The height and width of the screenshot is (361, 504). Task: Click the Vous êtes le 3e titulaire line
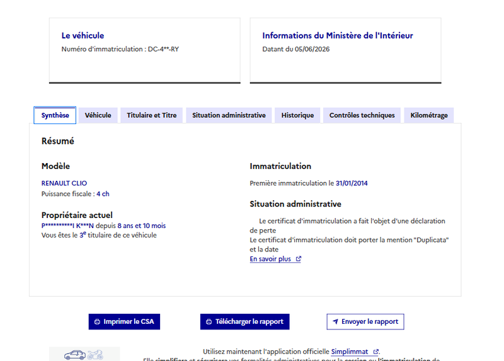99,235
